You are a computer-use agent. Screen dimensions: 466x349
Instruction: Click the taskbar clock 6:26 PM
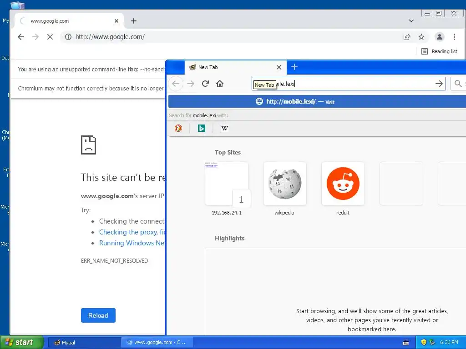tap(449, 343)
